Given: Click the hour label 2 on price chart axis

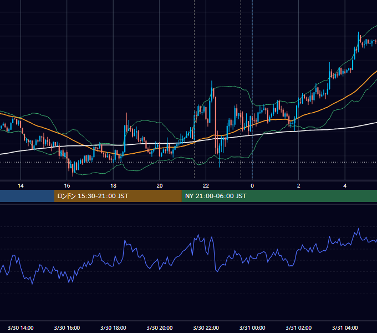Looking at the screenshot, I should tap(299, 186).
